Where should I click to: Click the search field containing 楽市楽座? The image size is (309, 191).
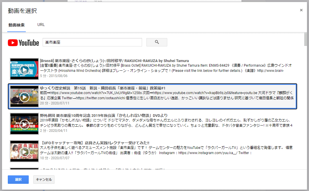(x=92, y=42)
